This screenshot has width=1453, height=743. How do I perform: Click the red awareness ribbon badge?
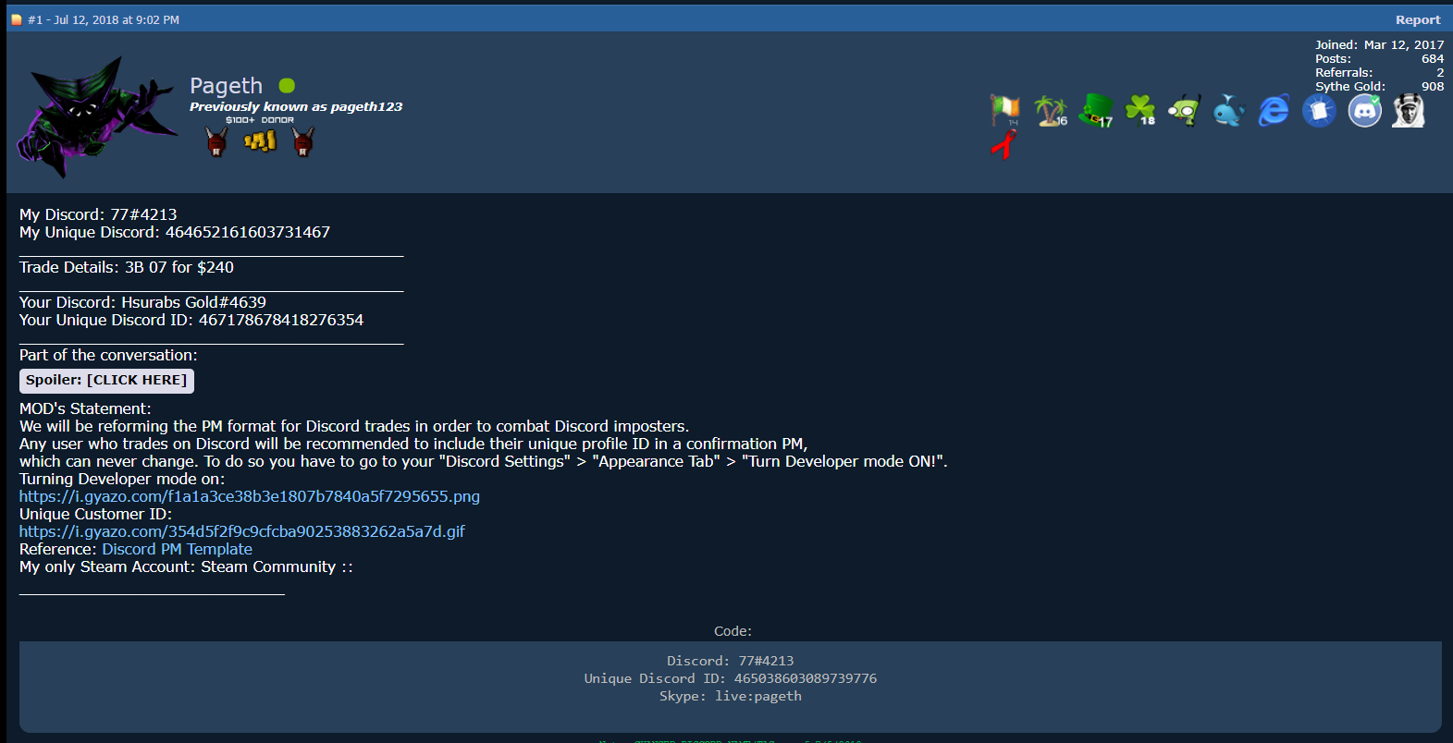pyautogui.click(x=1004, y=144)
